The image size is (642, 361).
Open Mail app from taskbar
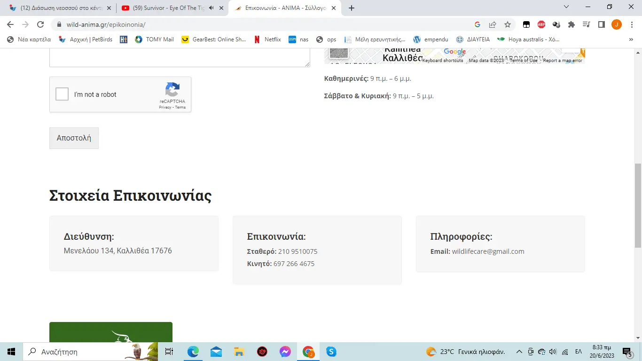coord(216,352)
